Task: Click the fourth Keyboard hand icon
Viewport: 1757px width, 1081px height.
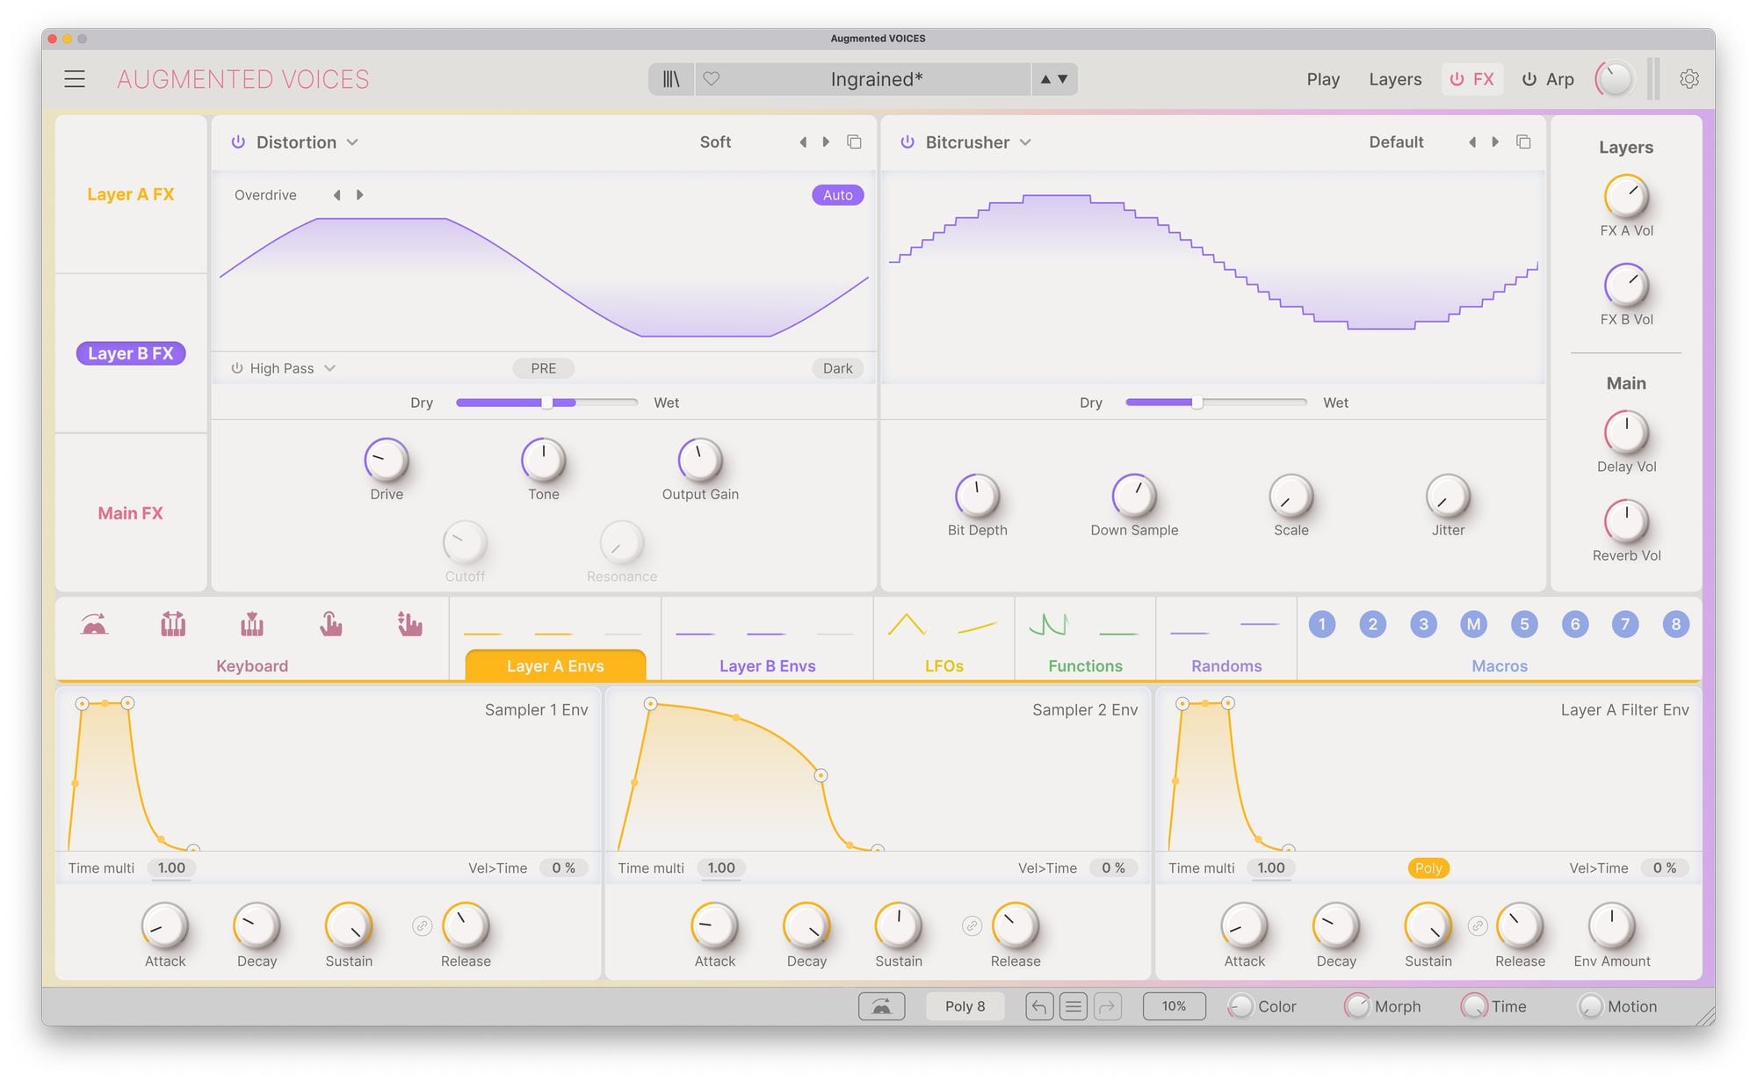Action: point(331,625)
